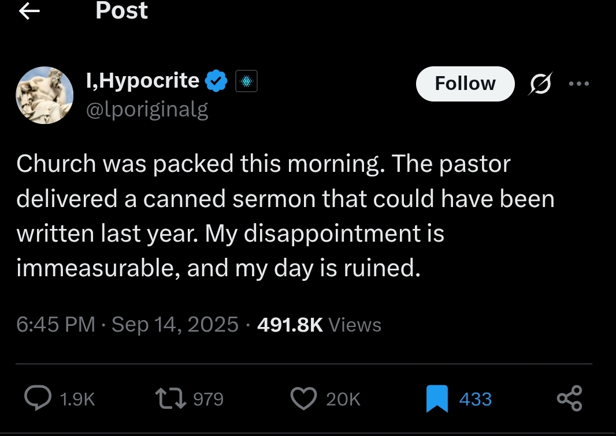Like the post with the heart icon
This screenshot has width=616, height=436.
(303, 399)
